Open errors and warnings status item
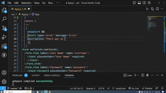 coord(29,88)
